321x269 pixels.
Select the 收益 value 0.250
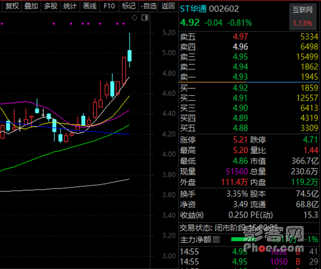[x=238, y=215]
